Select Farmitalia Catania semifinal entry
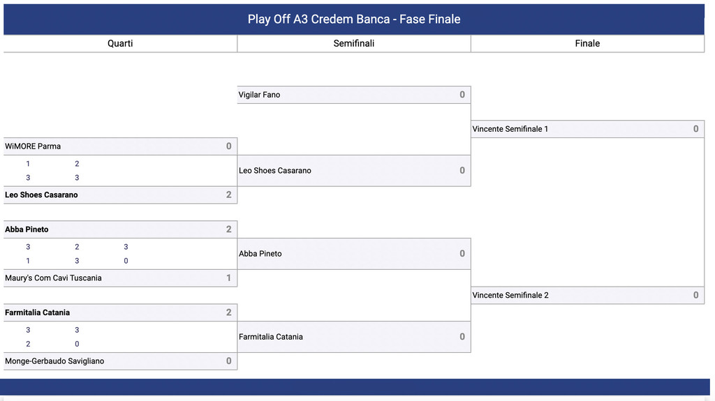Screen dimensions: 715x401 point(354,337)
